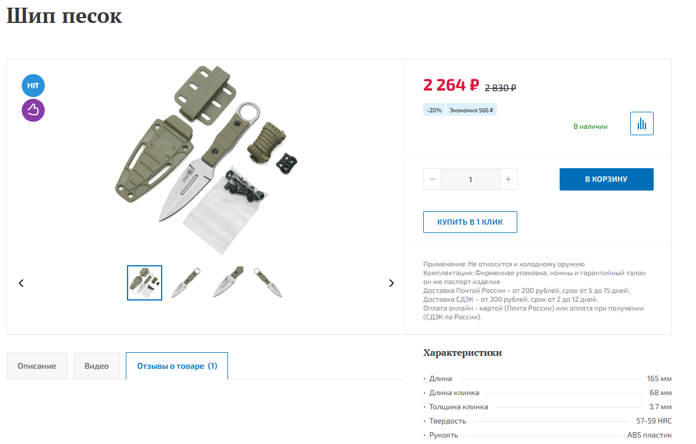Select the Отзывы о товаре tab
Viewport: 696px width, 444px height.
pos(177,366)
